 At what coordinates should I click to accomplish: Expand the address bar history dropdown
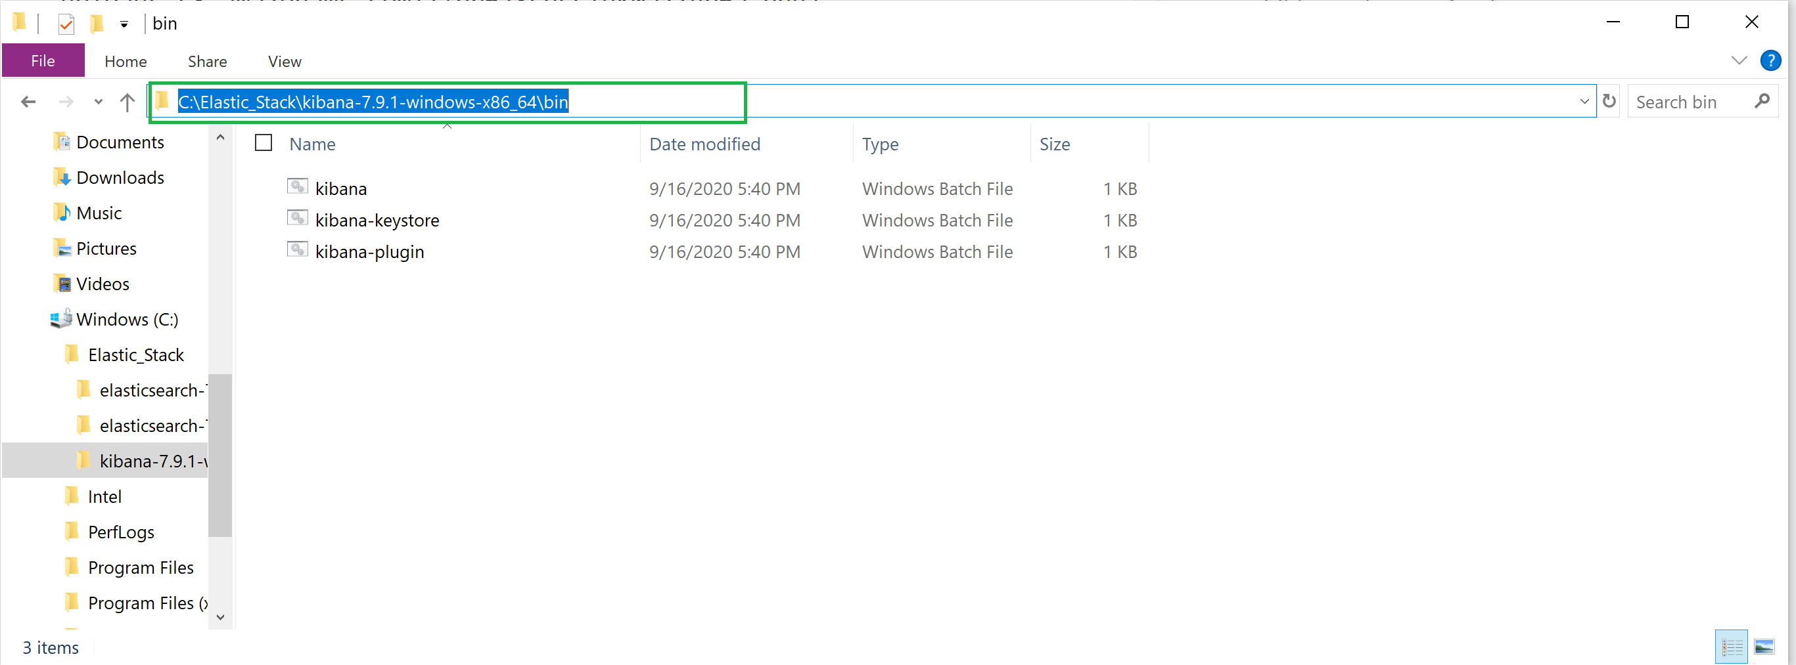click(1584, 102)
